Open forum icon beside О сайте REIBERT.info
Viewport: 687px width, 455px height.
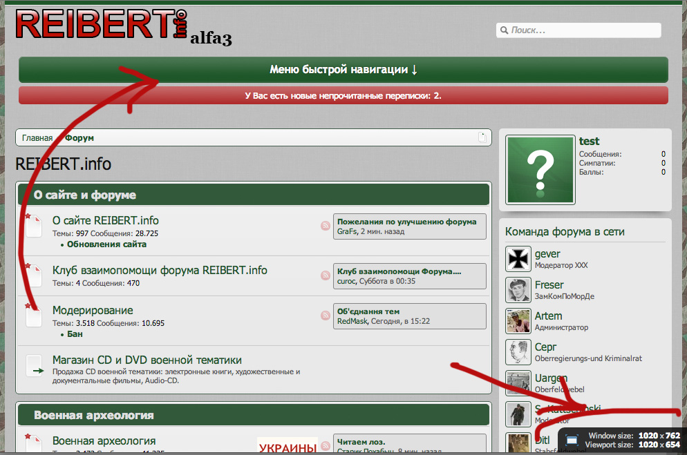(x=33, y=225)
